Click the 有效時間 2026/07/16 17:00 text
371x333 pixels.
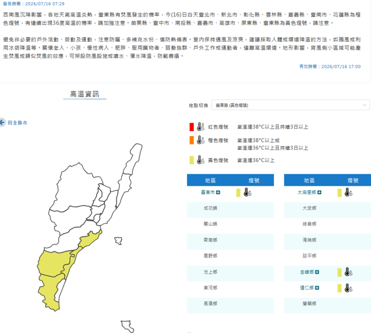[x=330, y=66]
